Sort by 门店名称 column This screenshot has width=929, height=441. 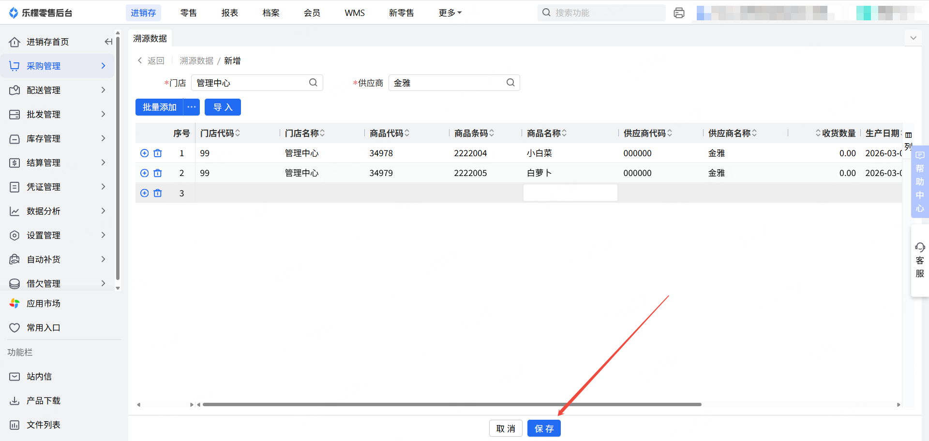[322, 133]
